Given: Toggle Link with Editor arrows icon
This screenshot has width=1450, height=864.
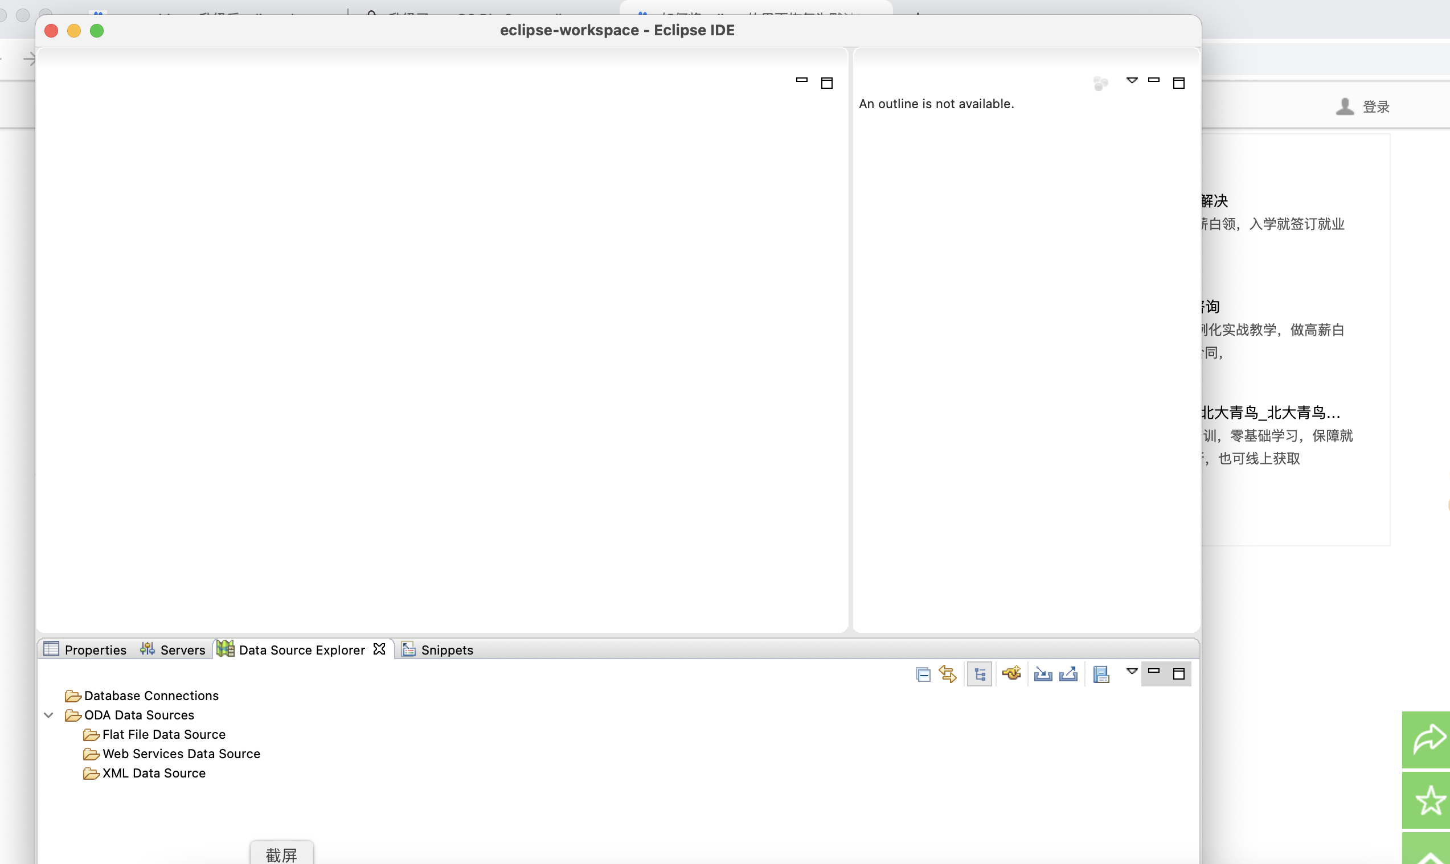Looking at the screenshot, I should (948, 674).
